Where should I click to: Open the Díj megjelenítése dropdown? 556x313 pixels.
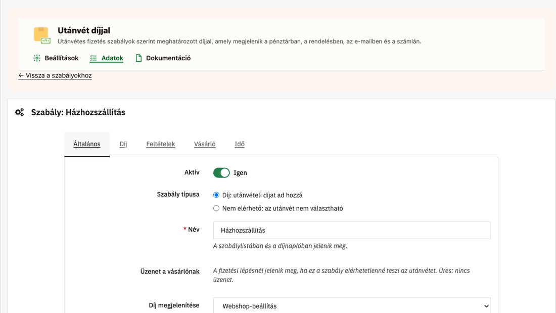pos(352,306)
